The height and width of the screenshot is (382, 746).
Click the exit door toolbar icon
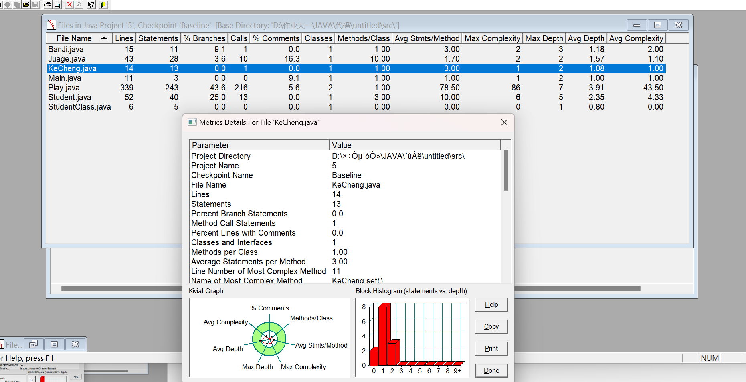click(x=104, y=4)
